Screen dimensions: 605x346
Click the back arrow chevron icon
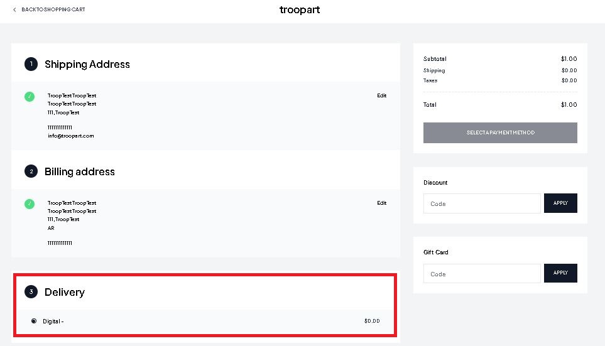tap(14, 9)
